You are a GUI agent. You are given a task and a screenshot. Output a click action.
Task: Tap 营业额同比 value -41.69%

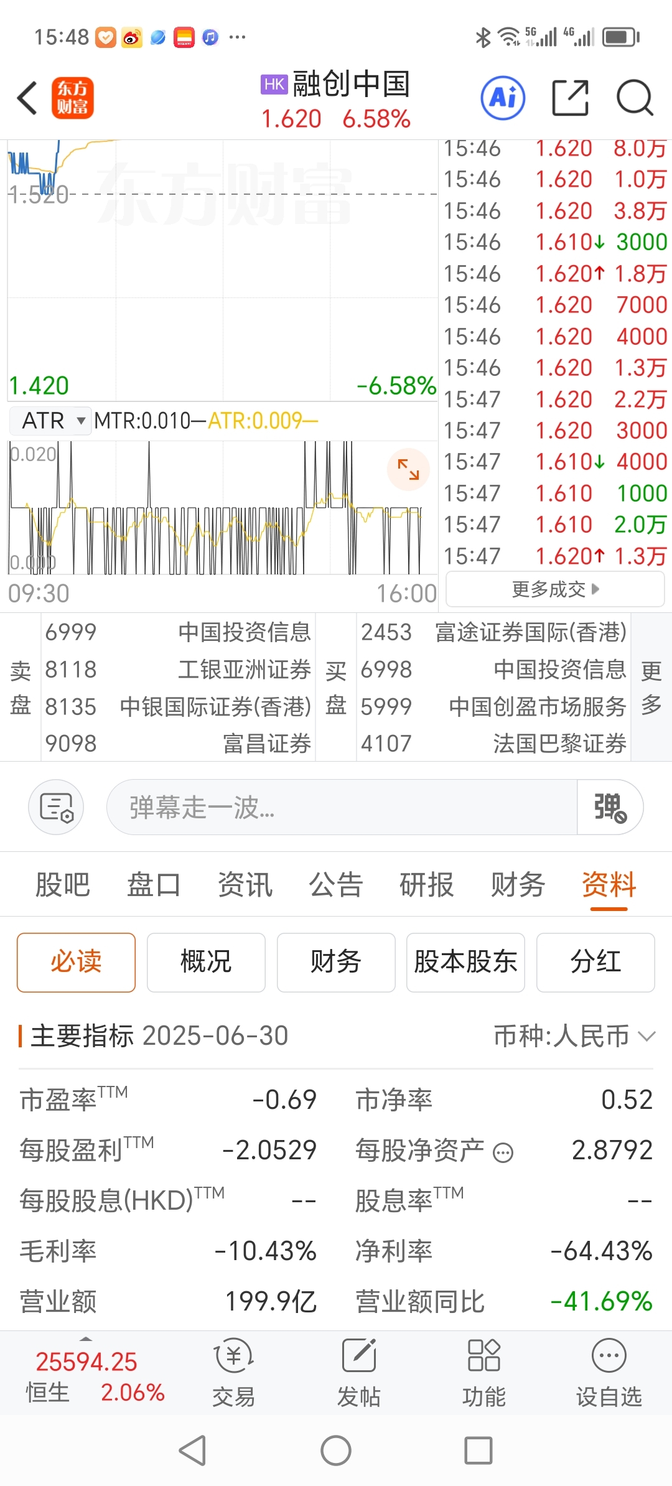pos(602,1301)
